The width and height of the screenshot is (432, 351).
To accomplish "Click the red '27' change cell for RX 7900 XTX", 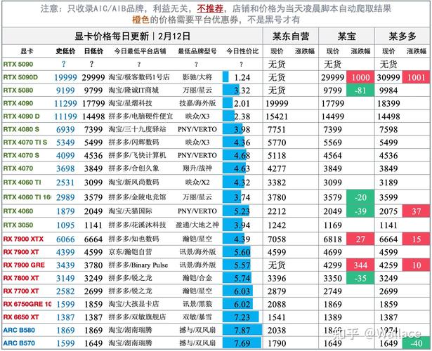I will click(x=360, y=239).
